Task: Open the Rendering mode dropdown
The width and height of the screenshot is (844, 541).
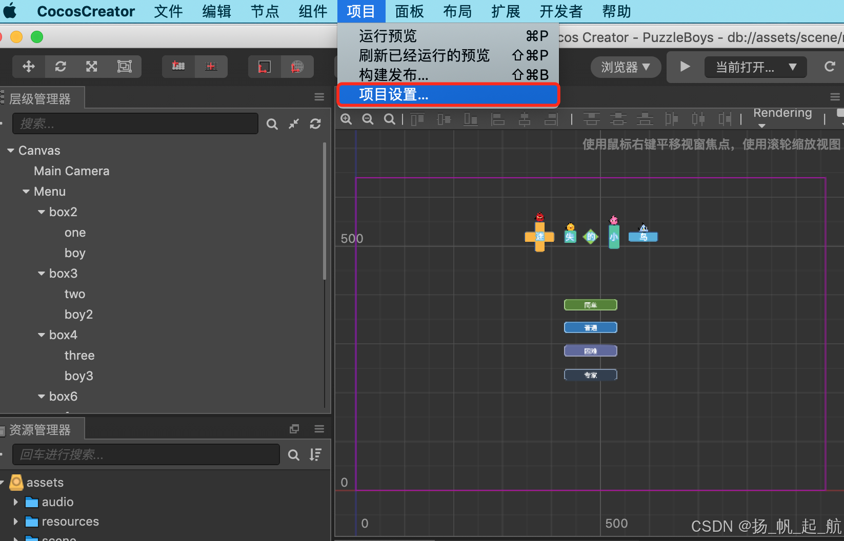Action: (782, 117)
